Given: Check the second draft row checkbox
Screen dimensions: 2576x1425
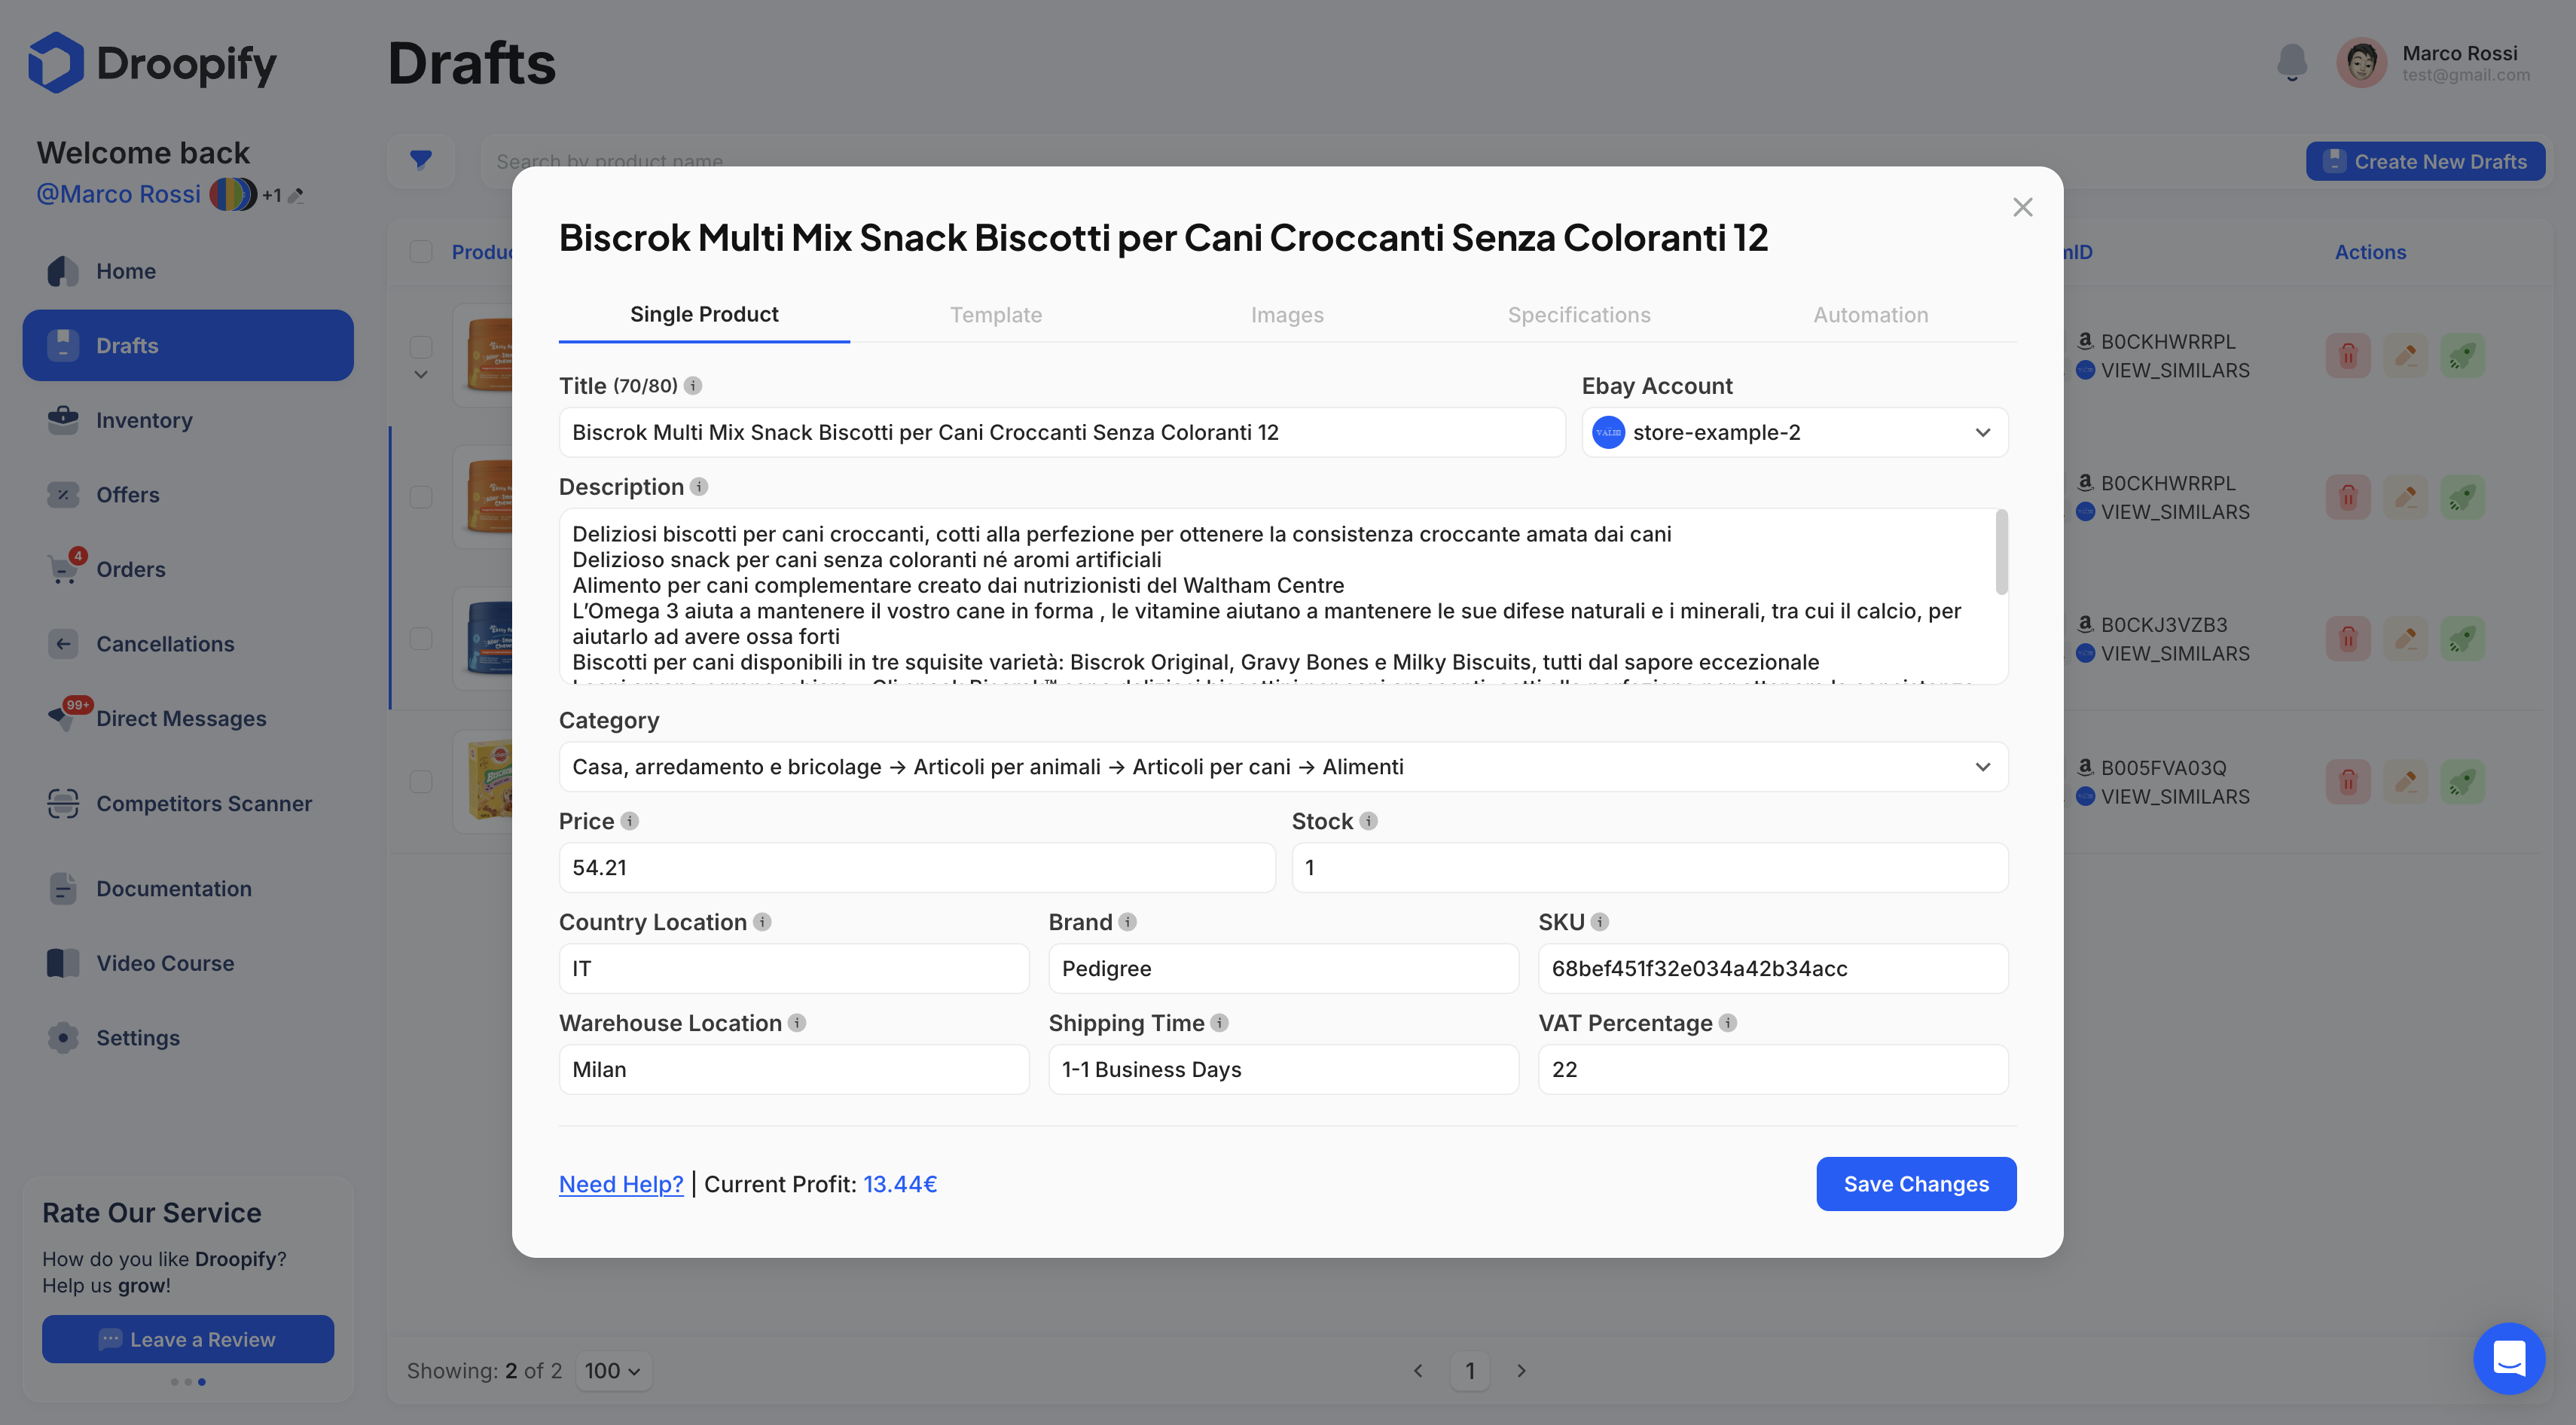Looking at the screenshot, I should 421,497.
